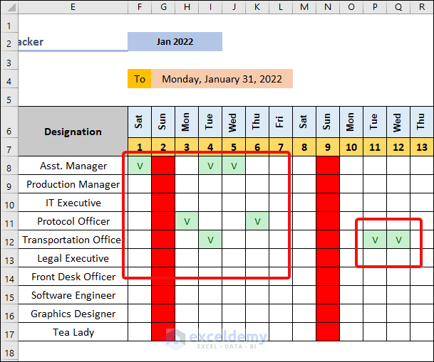Select the Monday, January 31, 2022 date cell
The image size is (434, 362).
(x=222, y=79)
